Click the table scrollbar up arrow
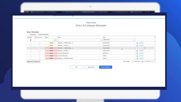 coord(155,37)
